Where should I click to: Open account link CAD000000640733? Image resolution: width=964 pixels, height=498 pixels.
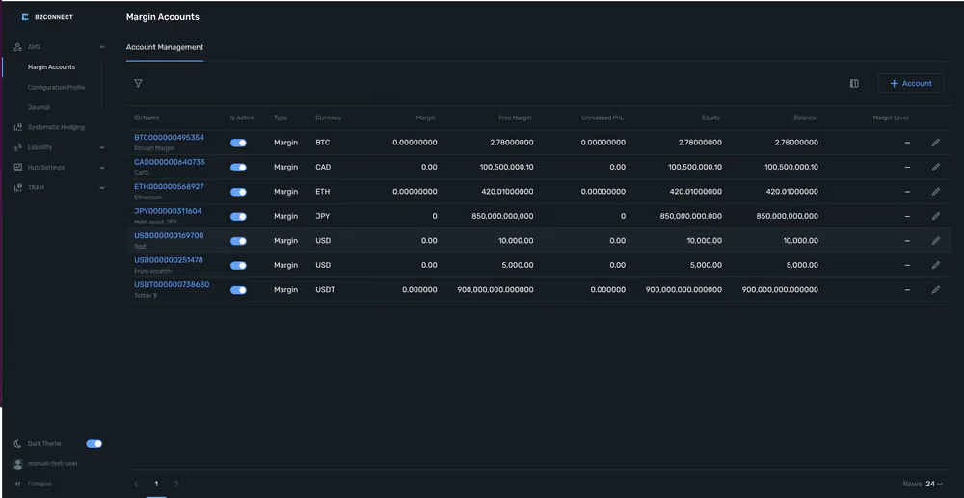pyautogui.click(x=170, y=162)
